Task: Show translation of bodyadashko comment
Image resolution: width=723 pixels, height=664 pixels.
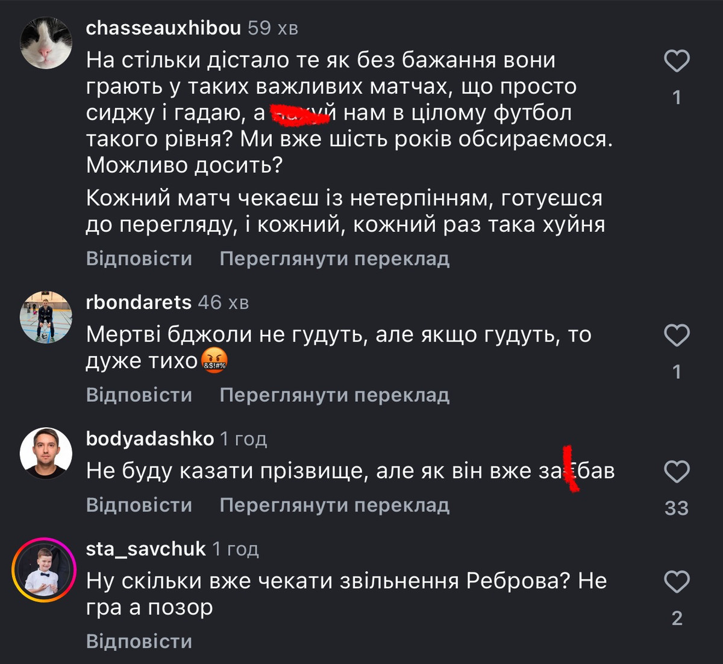Action: click(334, 505)
